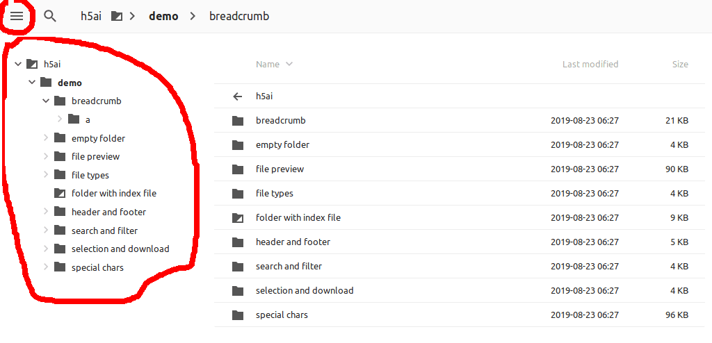Expand the 'a' subfolder in tree

point(60,119)
